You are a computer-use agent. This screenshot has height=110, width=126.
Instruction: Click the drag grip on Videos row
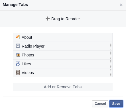[x=110, y=73]
